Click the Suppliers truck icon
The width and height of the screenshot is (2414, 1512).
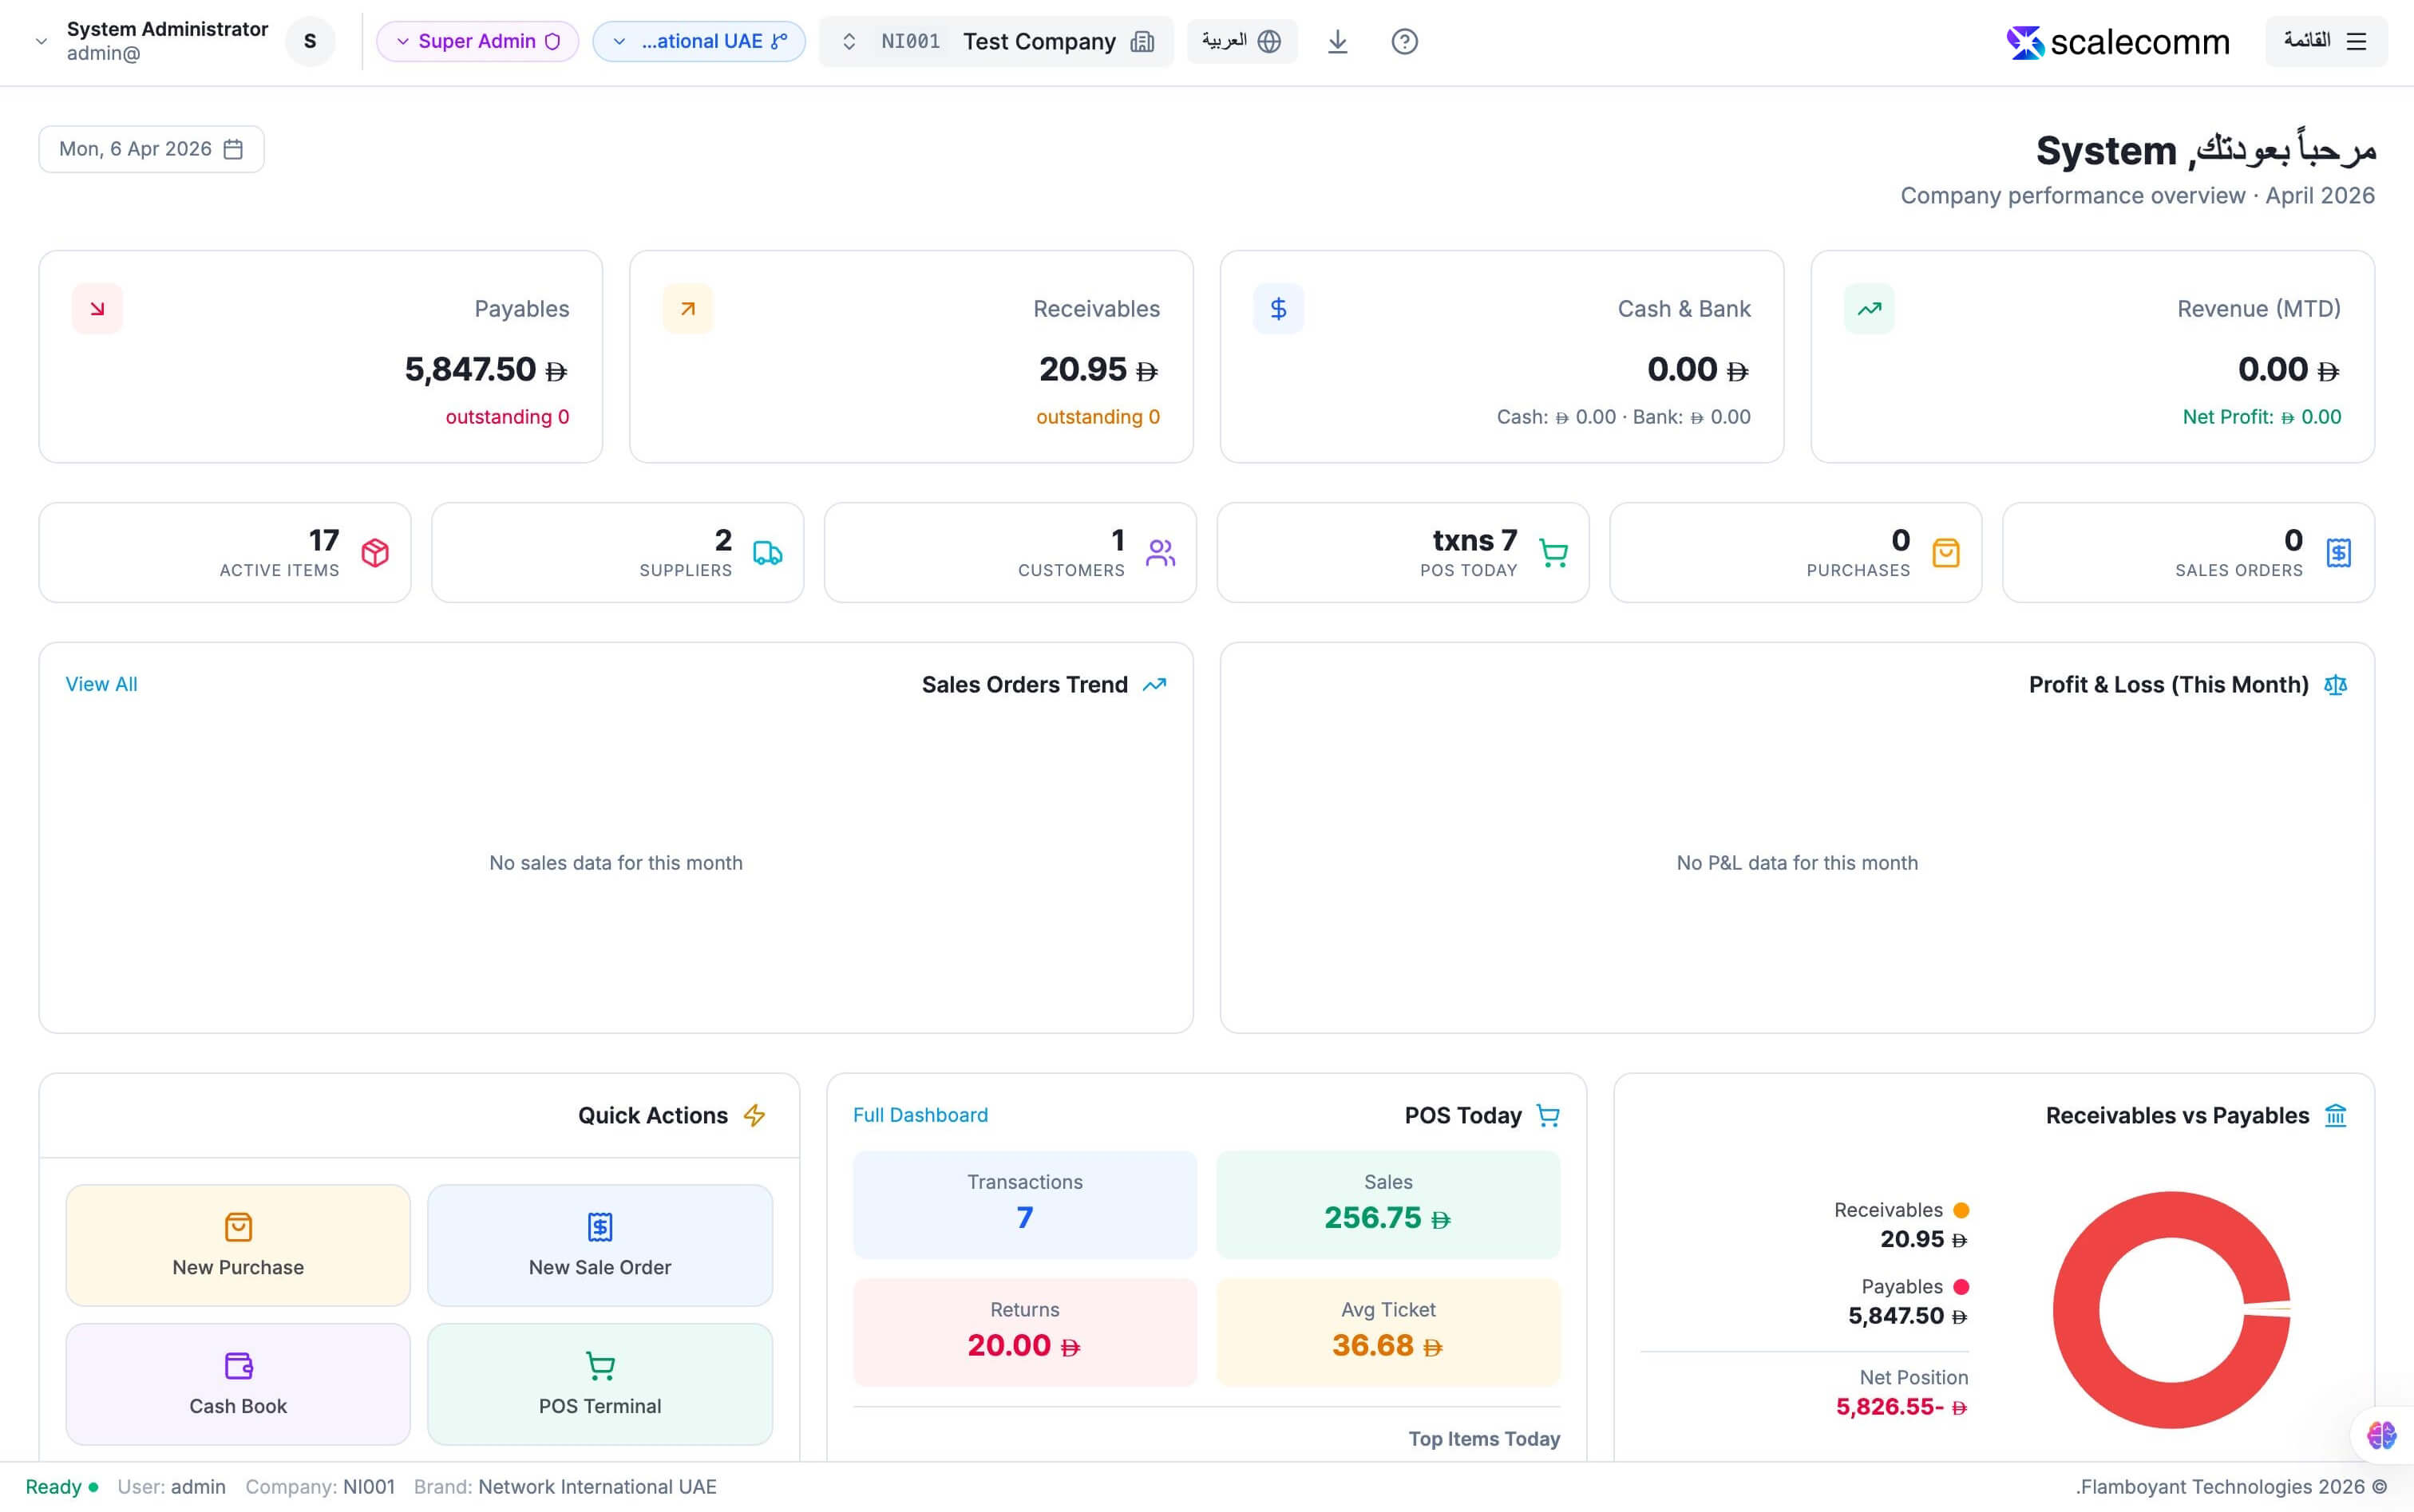(767, 553)
